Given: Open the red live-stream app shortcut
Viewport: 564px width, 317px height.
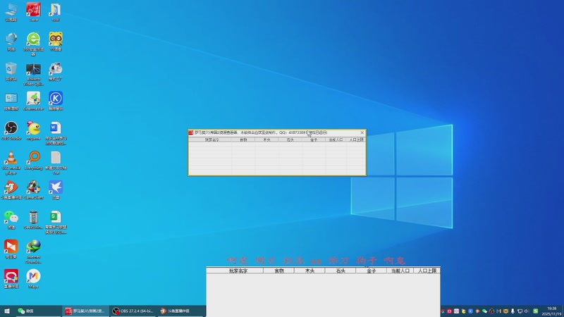Looking at the screenshot, I should point(11,279).
